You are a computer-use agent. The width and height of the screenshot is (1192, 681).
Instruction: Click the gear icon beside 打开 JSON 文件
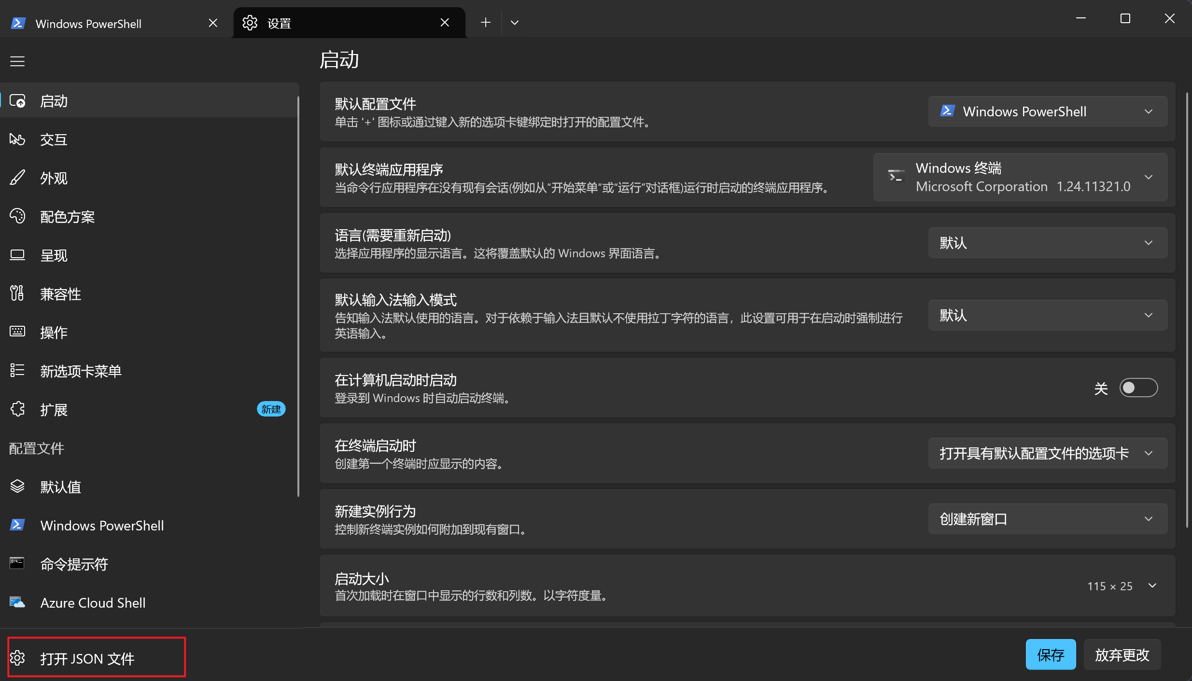tap(17, 658)
